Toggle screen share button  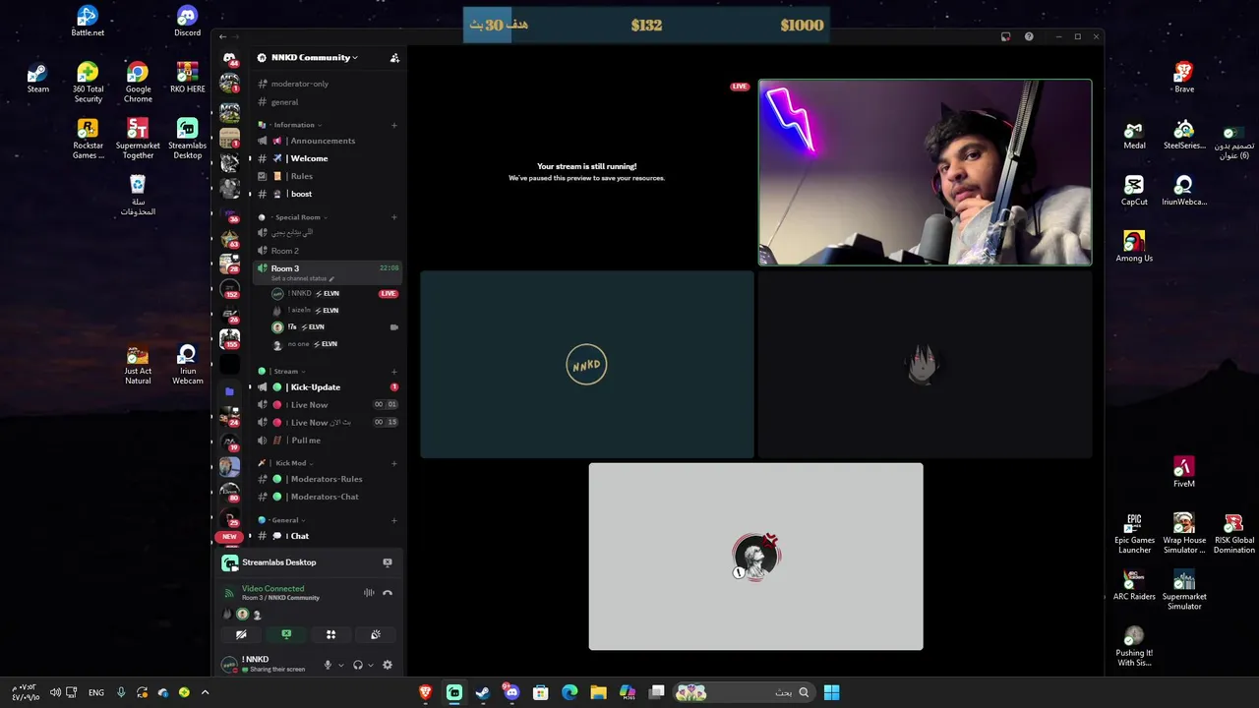[x=286, y=634]
